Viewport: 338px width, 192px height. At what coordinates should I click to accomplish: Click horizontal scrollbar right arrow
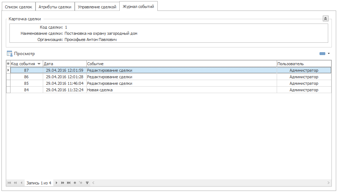(328, 183)
